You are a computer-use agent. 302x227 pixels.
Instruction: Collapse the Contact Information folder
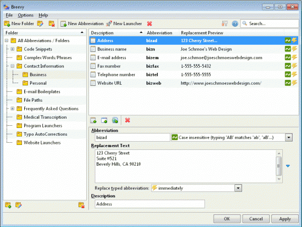point(12,66)
